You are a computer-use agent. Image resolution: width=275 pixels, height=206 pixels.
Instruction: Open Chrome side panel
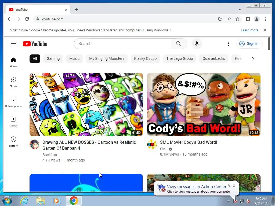(248, 19)
